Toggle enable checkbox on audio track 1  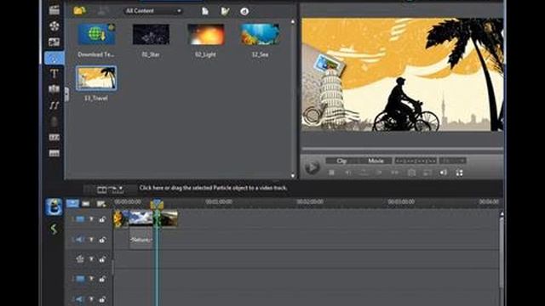pos(91,240)
